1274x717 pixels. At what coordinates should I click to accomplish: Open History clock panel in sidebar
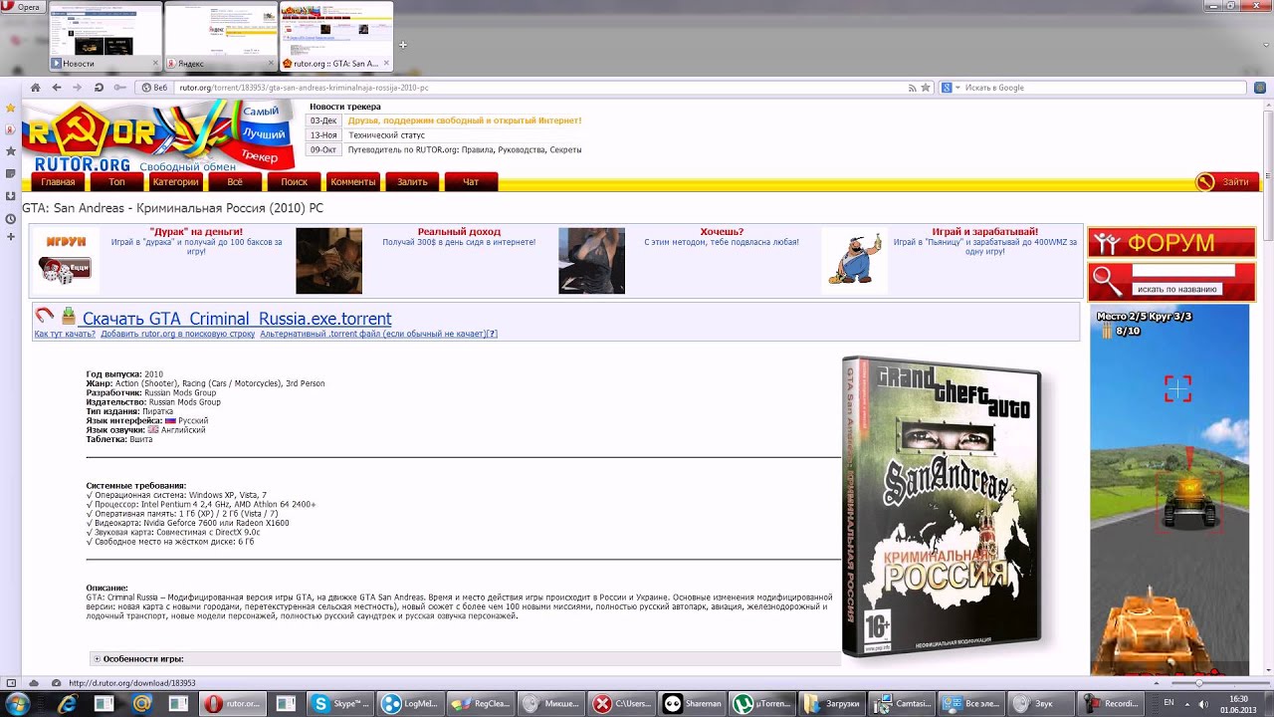coord(11,218)
